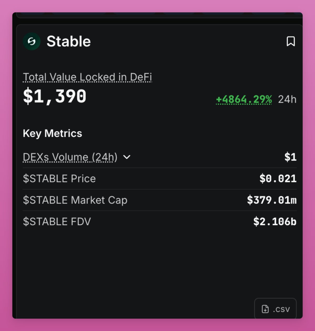Expand the DEXs Volume chevron
Screen dimensions: 315x331
point(127,157)
